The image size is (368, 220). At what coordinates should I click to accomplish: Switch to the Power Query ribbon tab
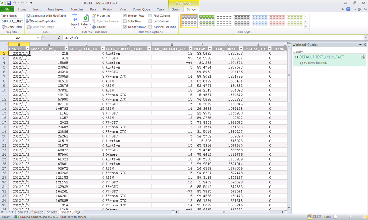click(142, 9)
